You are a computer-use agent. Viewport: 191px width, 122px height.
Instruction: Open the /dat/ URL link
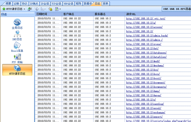tap(142, 48)
